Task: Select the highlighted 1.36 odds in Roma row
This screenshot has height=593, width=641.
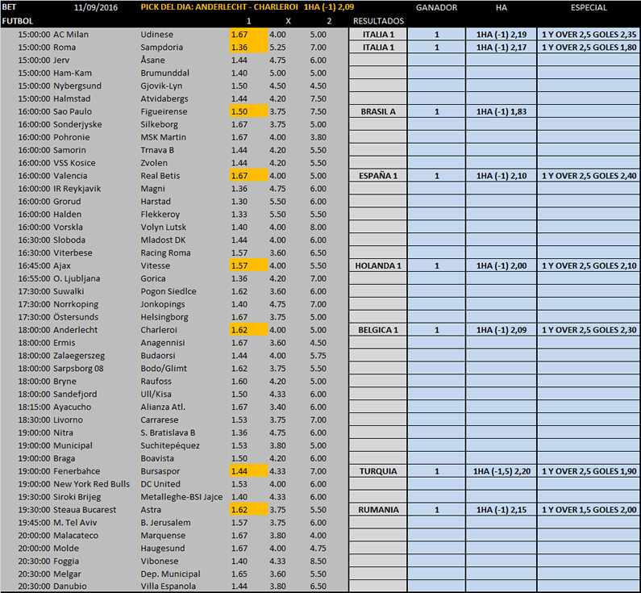Action: click(248, 47)
